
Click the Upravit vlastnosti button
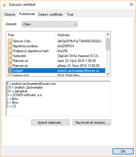(x=50, y=122)
